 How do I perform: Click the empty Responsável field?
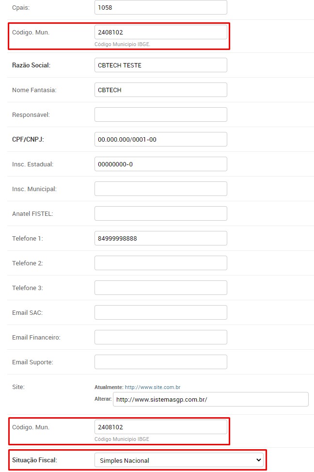click(160, 115)
